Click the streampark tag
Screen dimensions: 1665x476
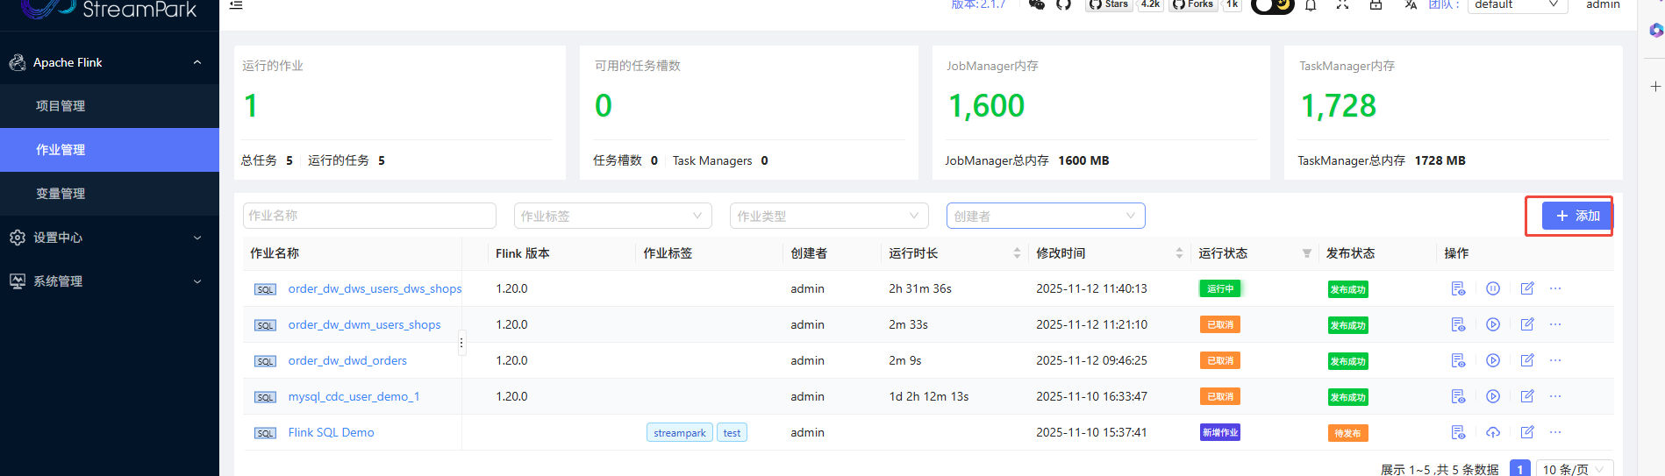click(680, 432)
